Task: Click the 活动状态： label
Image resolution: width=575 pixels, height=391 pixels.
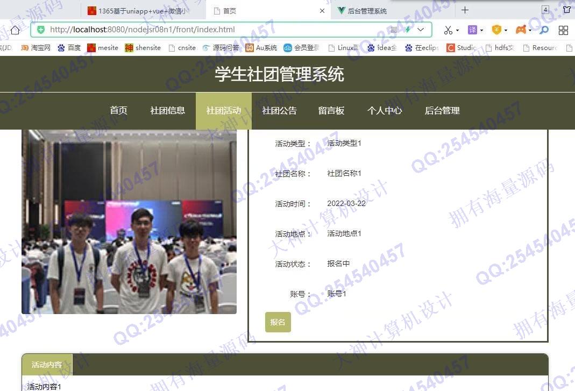Action: (x=293, y=264)
